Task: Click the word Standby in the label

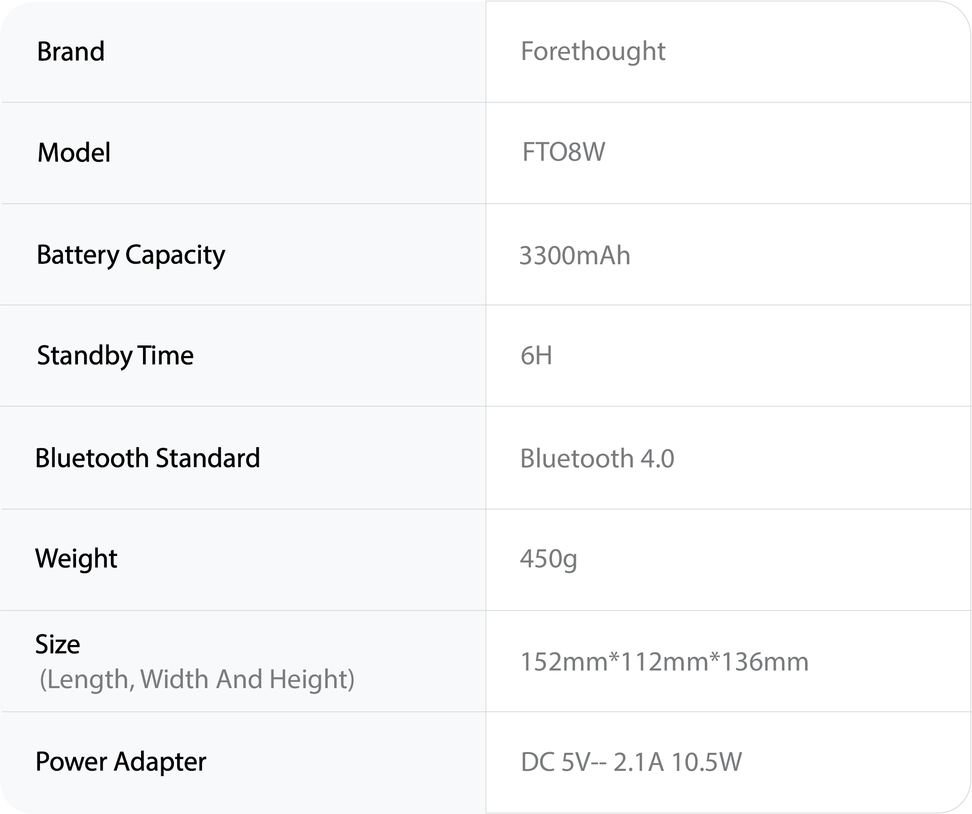Action: pyautogui.click(x=85, y=356)
